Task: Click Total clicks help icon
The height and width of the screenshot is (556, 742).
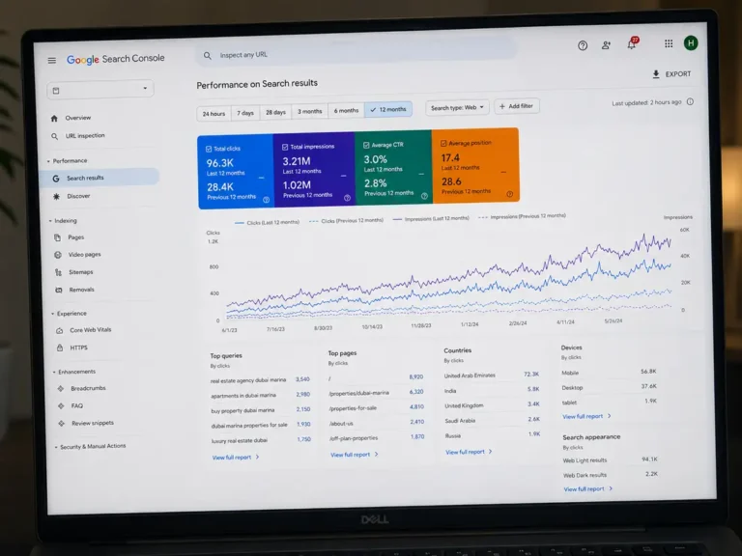Action: point(266,200)
